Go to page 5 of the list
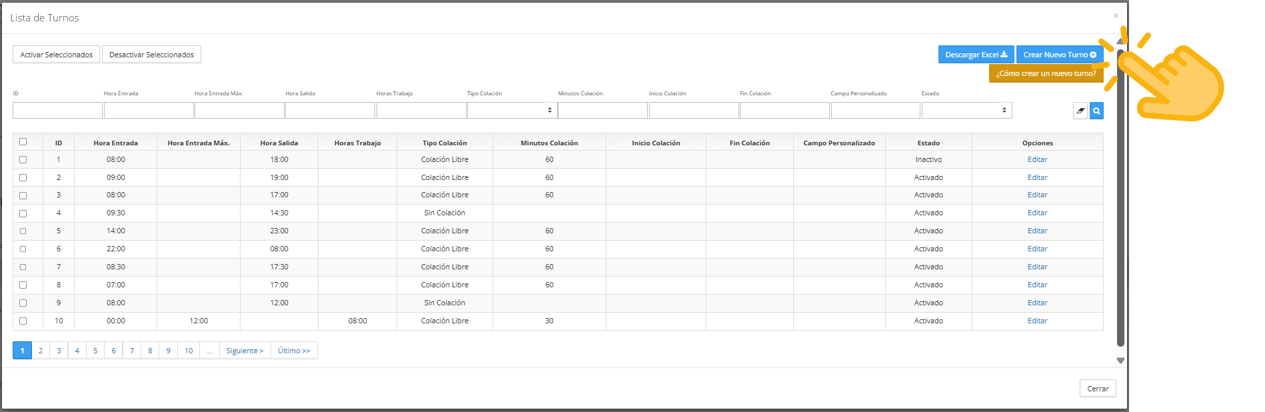The height and width of the screenshot is (412, 1265). click(95, 351)
